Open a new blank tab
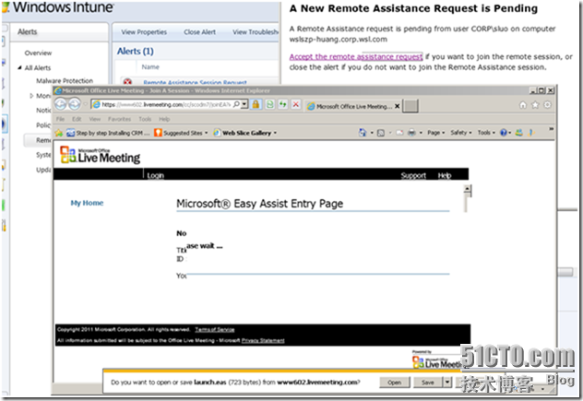Image resolution: width=583 pixels, height=401 pixels. pyautogui.click(x=411, y=106)
